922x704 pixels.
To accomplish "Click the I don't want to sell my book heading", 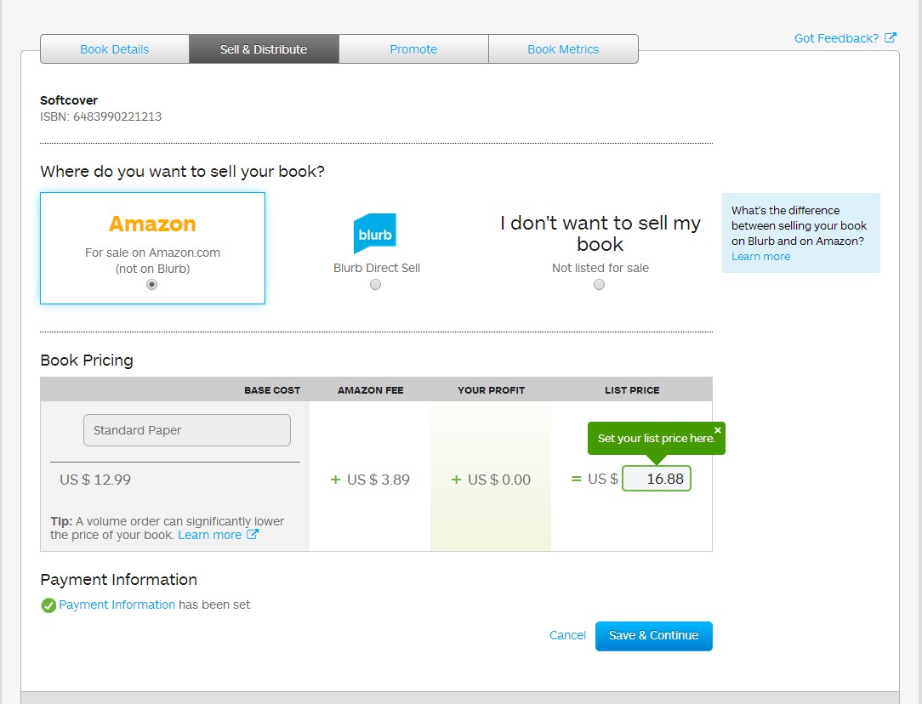I will pos(600,233).
